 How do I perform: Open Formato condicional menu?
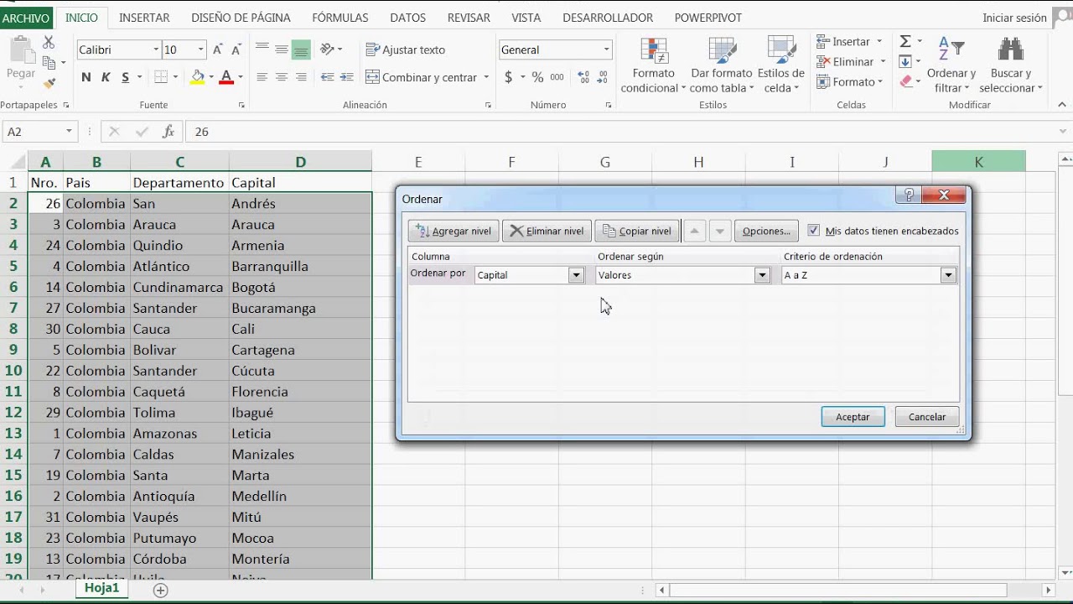(x=654, y=65)
